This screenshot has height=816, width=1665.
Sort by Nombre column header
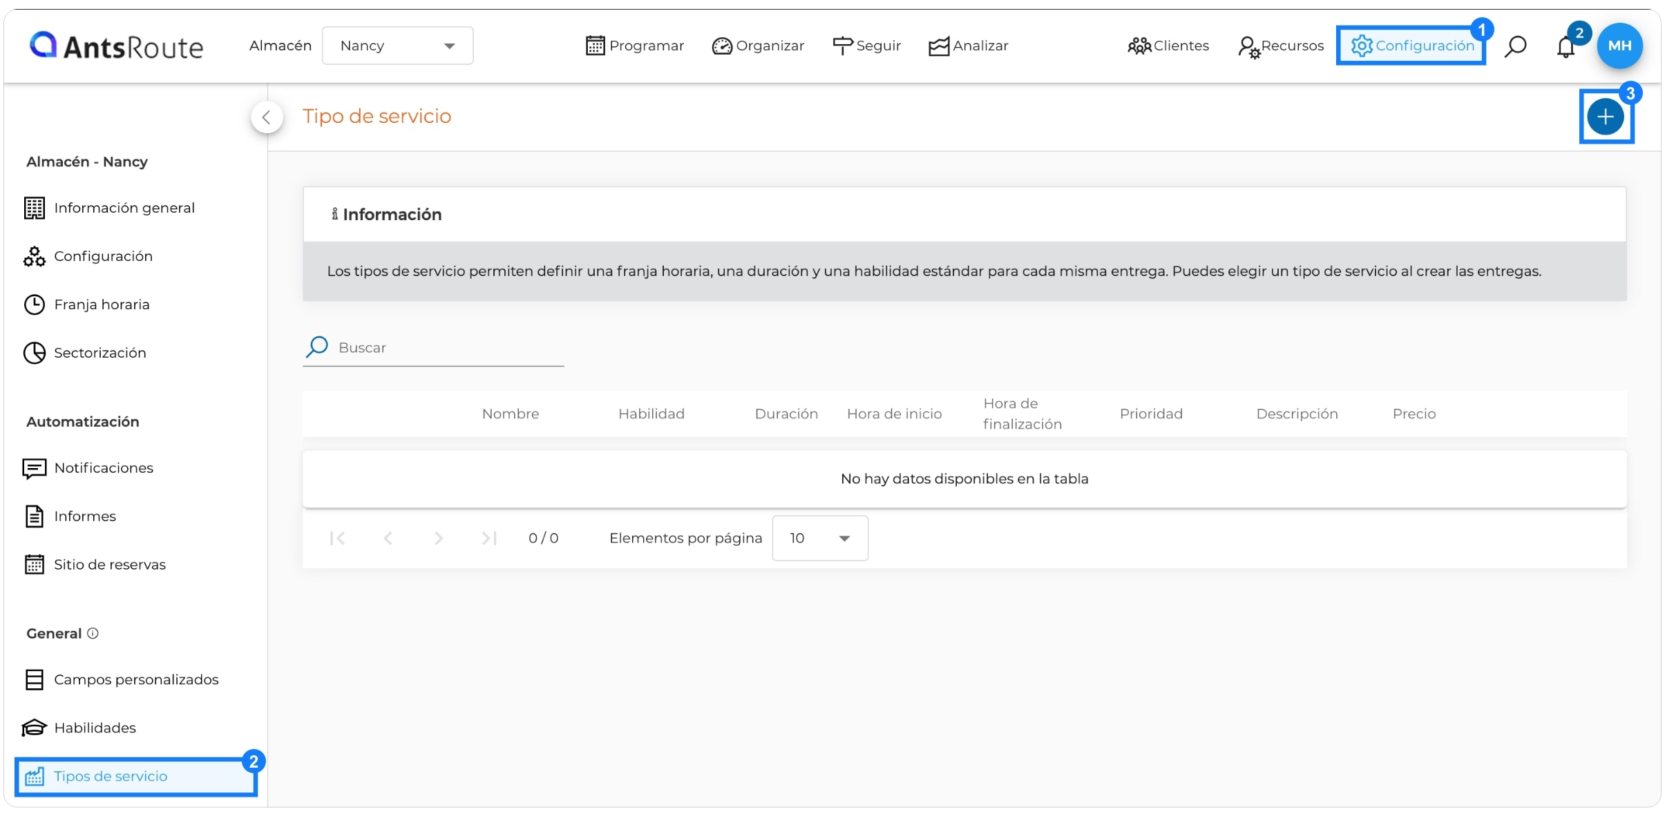point(510,414)
